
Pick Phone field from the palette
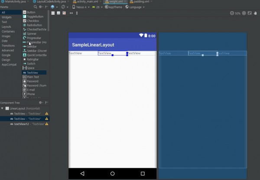coord(35,94)
